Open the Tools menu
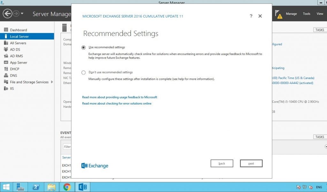This screenshot has width=327, height=192. click(307, 14)
